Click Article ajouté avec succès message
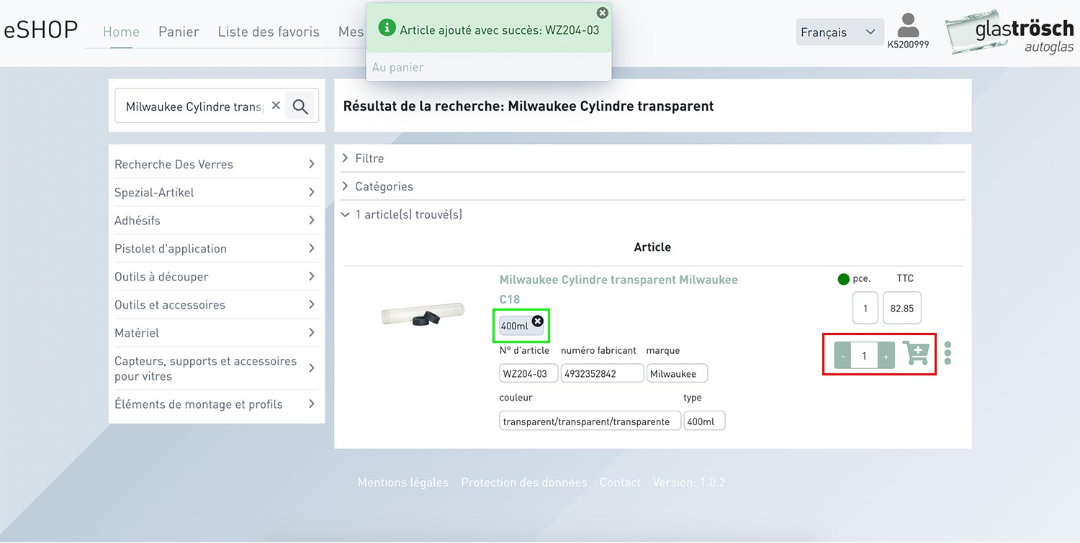 (x=500, y=29)
